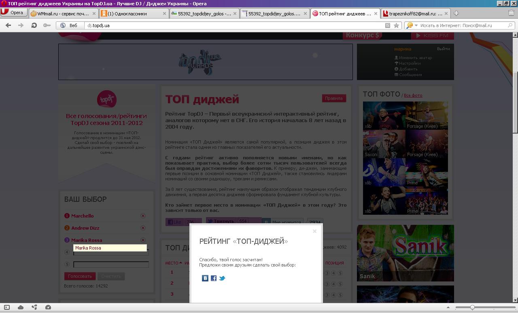Open the Все фото link
The image size is (518, 313).
(413, 95)
